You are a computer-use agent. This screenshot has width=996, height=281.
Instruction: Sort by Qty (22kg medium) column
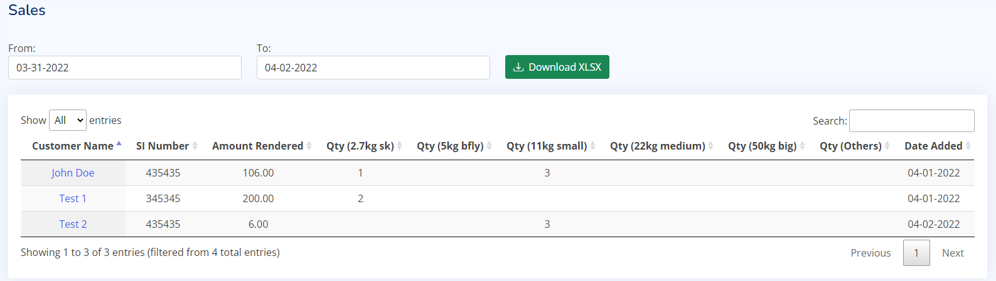658,146
